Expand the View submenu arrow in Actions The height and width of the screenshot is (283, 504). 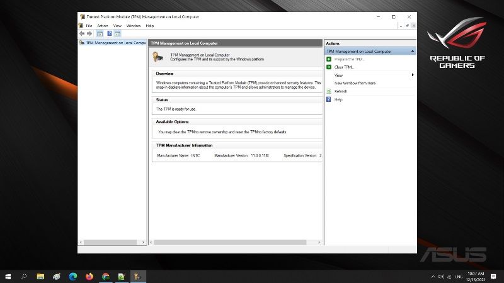(413, 75)
